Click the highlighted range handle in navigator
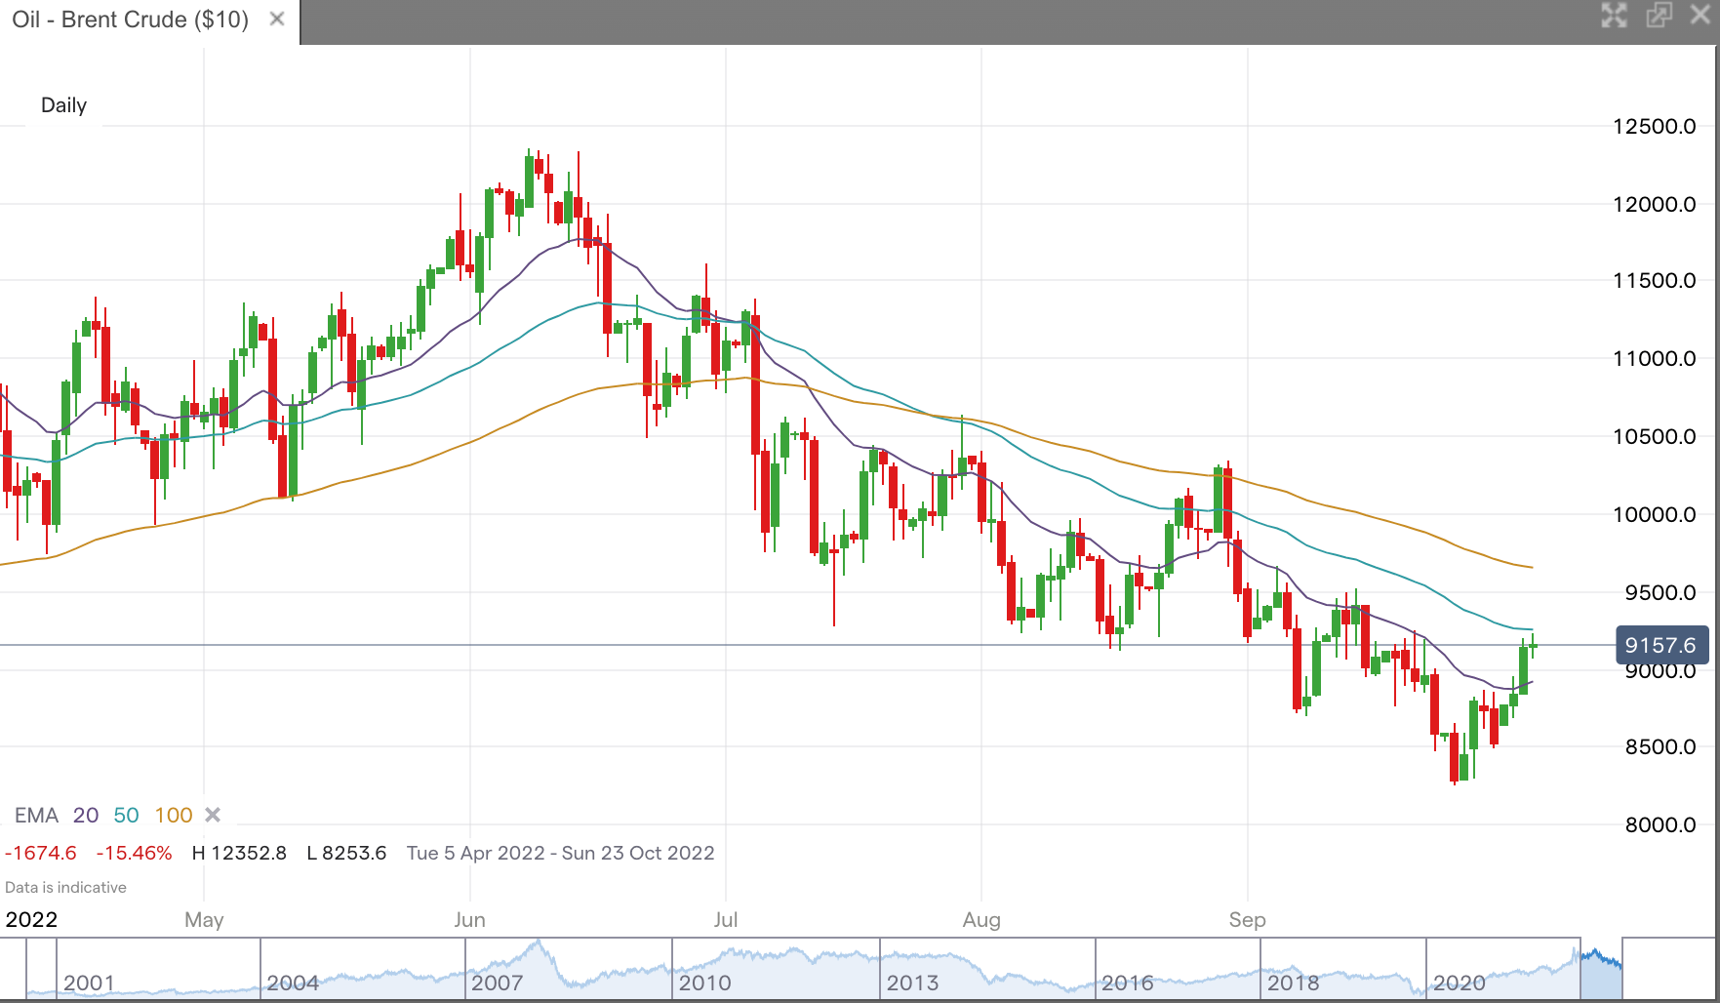 click(x=1601, y=969)
